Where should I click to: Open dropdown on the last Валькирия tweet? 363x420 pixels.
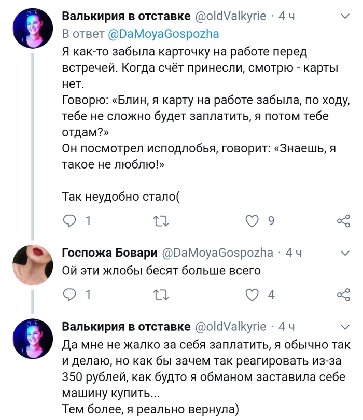click(344, 327)
